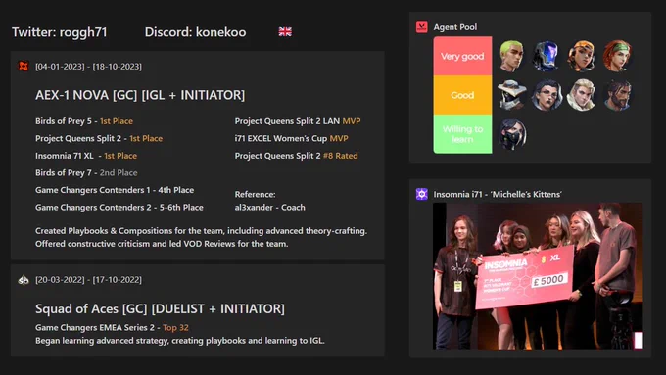This screenshot has height=375, width=666.
Task: Select the Gekko agent portrait with green hair
Action: (x=511, y=56)
